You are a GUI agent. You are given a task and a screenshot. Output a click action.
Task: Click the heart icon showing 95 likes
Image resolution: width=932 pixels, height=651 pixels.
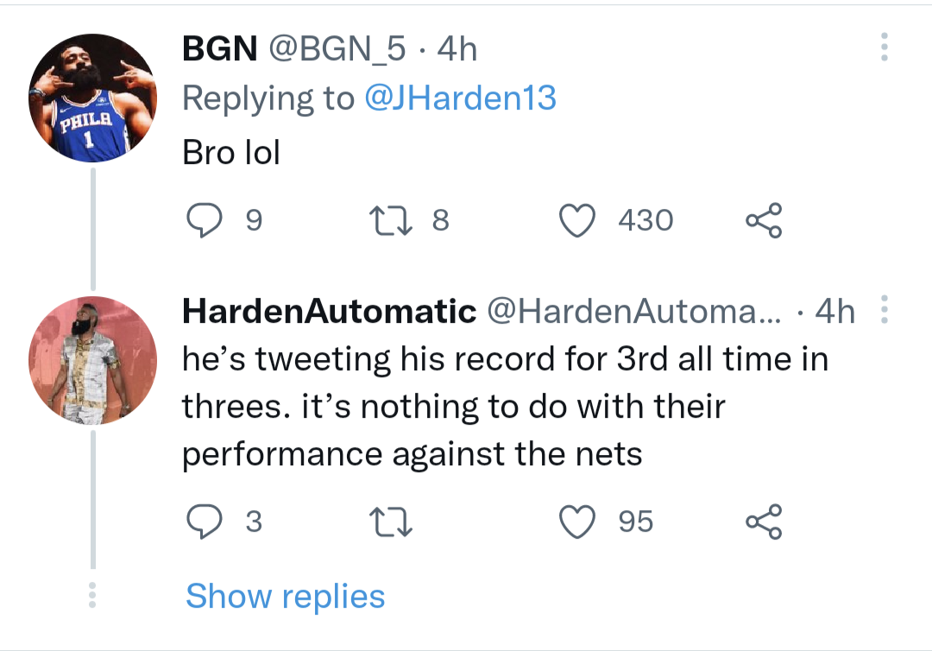[x=578, y=520]
